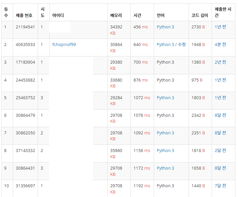Click 아이디 column header
The height and width of the screenshot is (197, 238).
tap(58, 15)
